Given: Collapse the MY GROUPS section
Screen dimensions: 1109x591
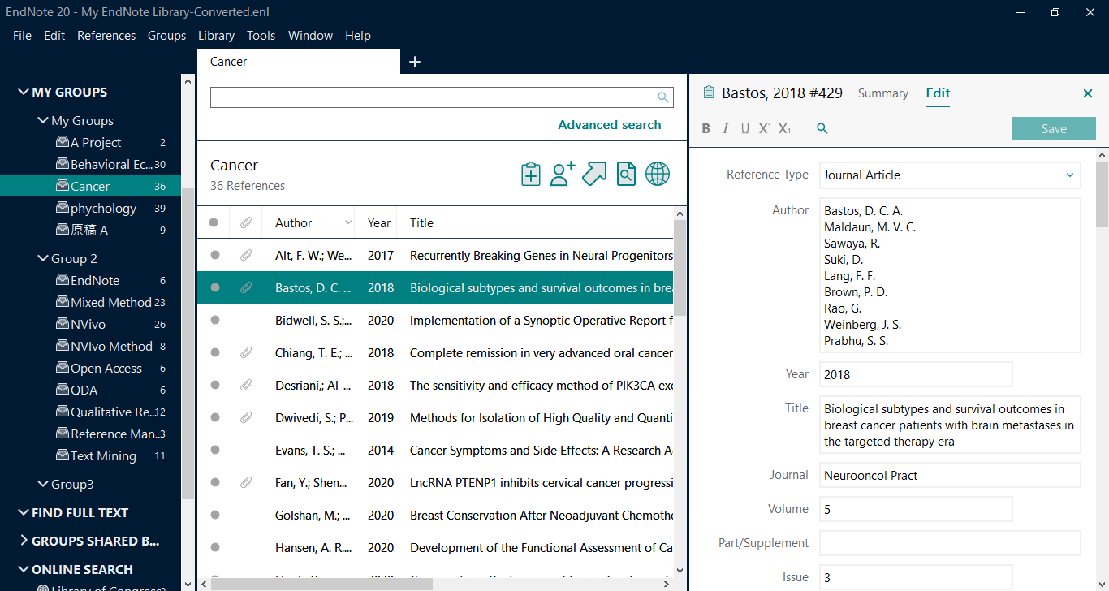Looking at the screenshot, I should [23, 93].
